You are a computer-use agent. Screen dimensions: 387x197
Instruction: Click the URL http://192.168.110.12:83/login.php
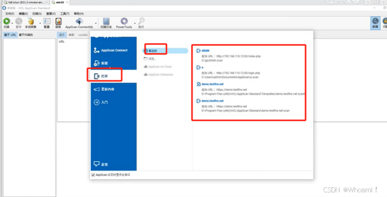click(x=238, y=73)
